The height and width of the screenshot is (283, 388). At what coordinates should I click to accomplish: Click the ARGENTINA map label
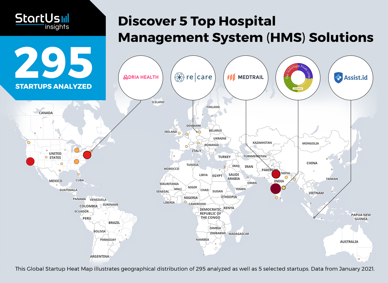(x=99, y=256)
